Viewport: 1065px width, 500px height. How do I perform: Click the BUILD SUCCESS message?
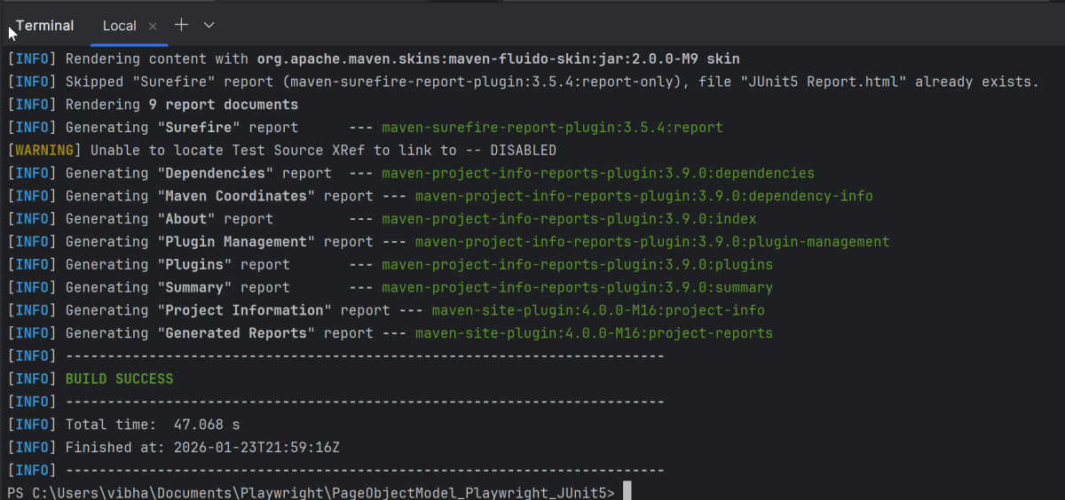click(x=120, y=379)
